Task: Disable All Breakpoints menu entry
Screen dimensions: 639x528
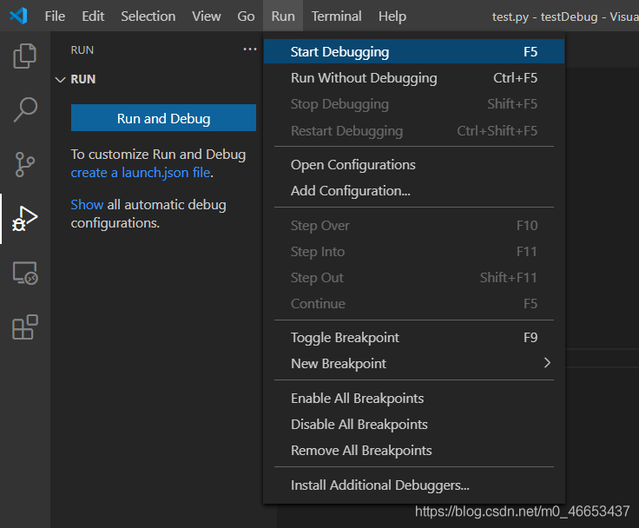Action: 359,425
